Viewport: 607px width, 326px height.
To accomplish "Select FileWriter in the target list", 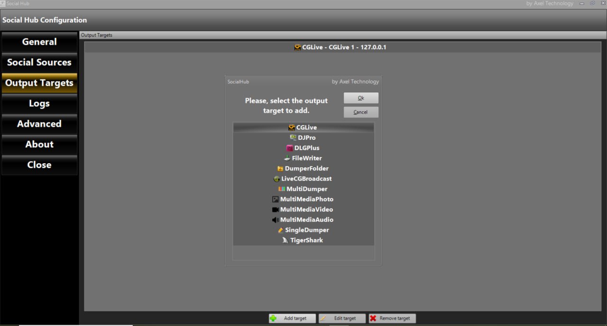I will pos(303,158).
